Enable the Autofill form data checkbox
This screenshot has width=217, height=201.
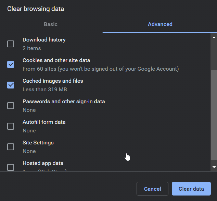click(x=11, y=126)
